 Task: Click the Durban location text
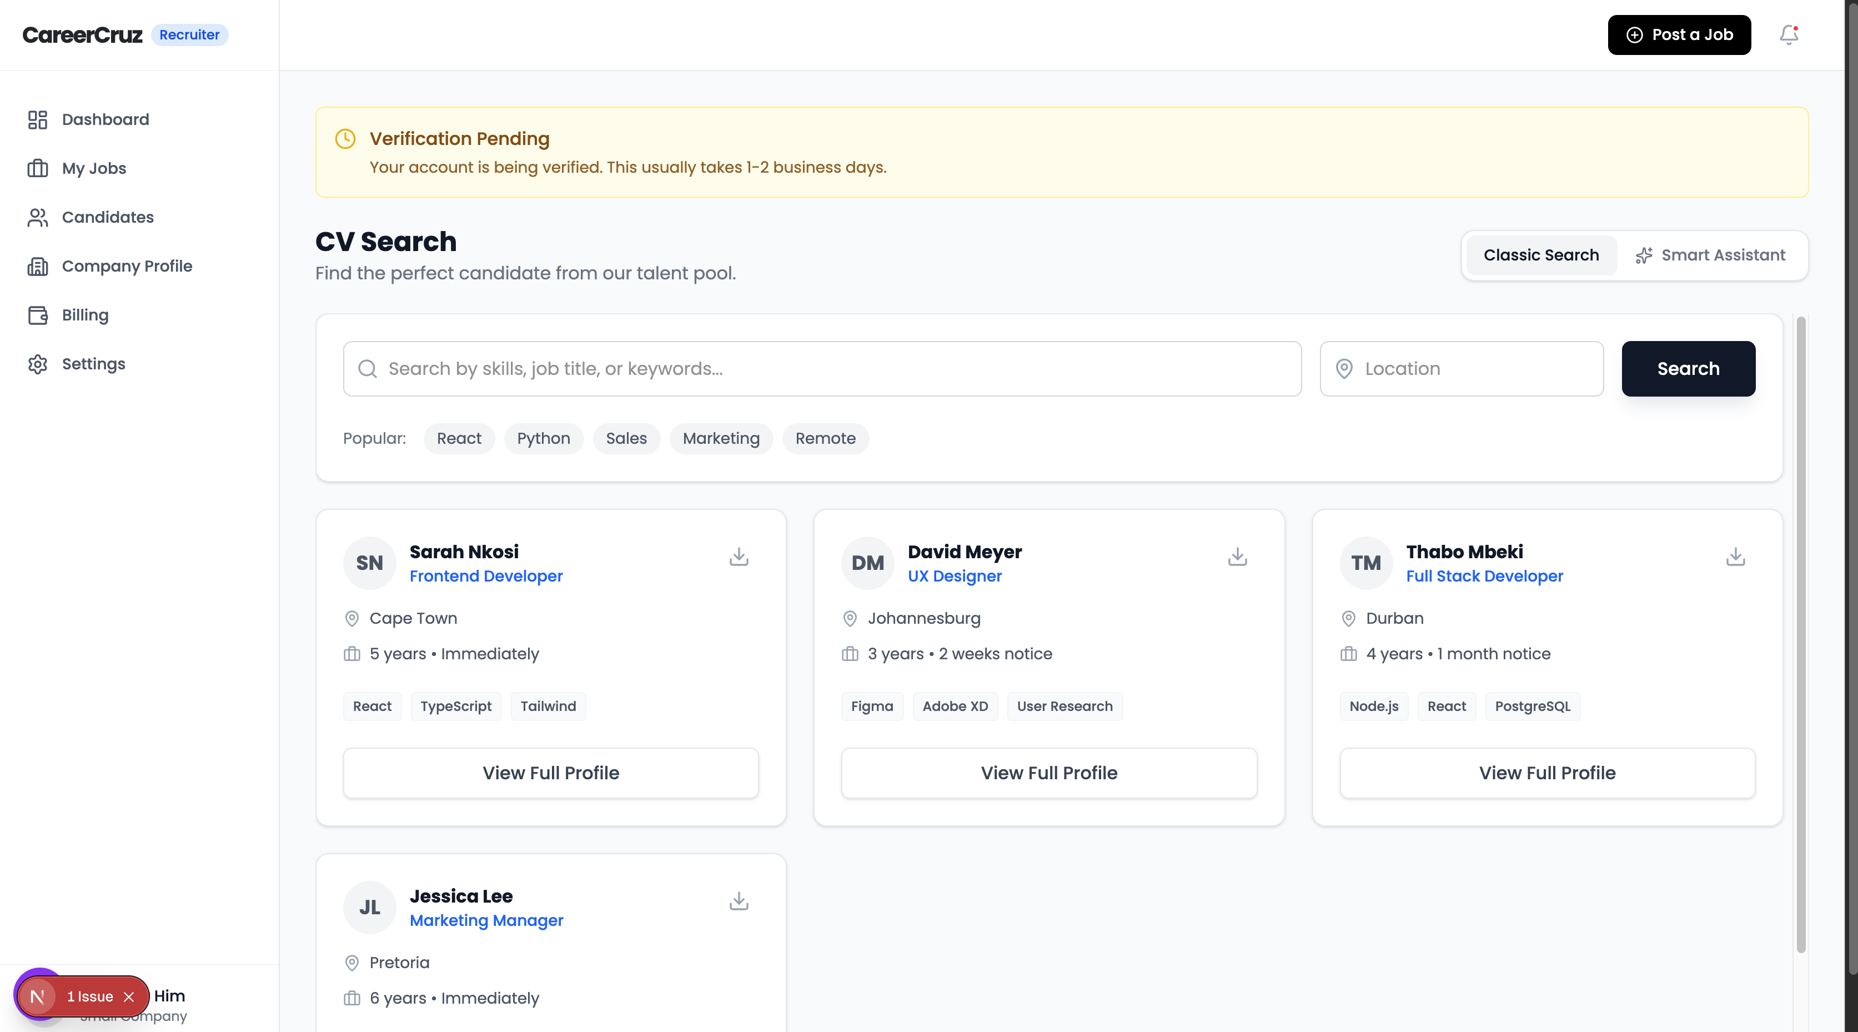click(x=1394, y=619)
